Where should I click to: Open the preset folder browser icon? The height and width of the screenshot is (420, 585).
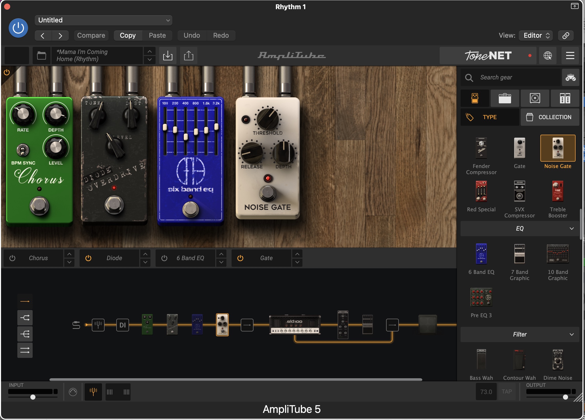[x=41, y=55]
